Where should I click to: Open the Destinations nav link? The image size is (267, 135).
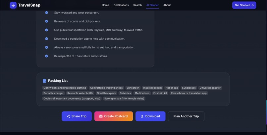tap(121, 5)
